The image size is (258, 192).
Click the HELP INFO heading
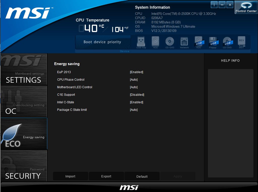230,61
